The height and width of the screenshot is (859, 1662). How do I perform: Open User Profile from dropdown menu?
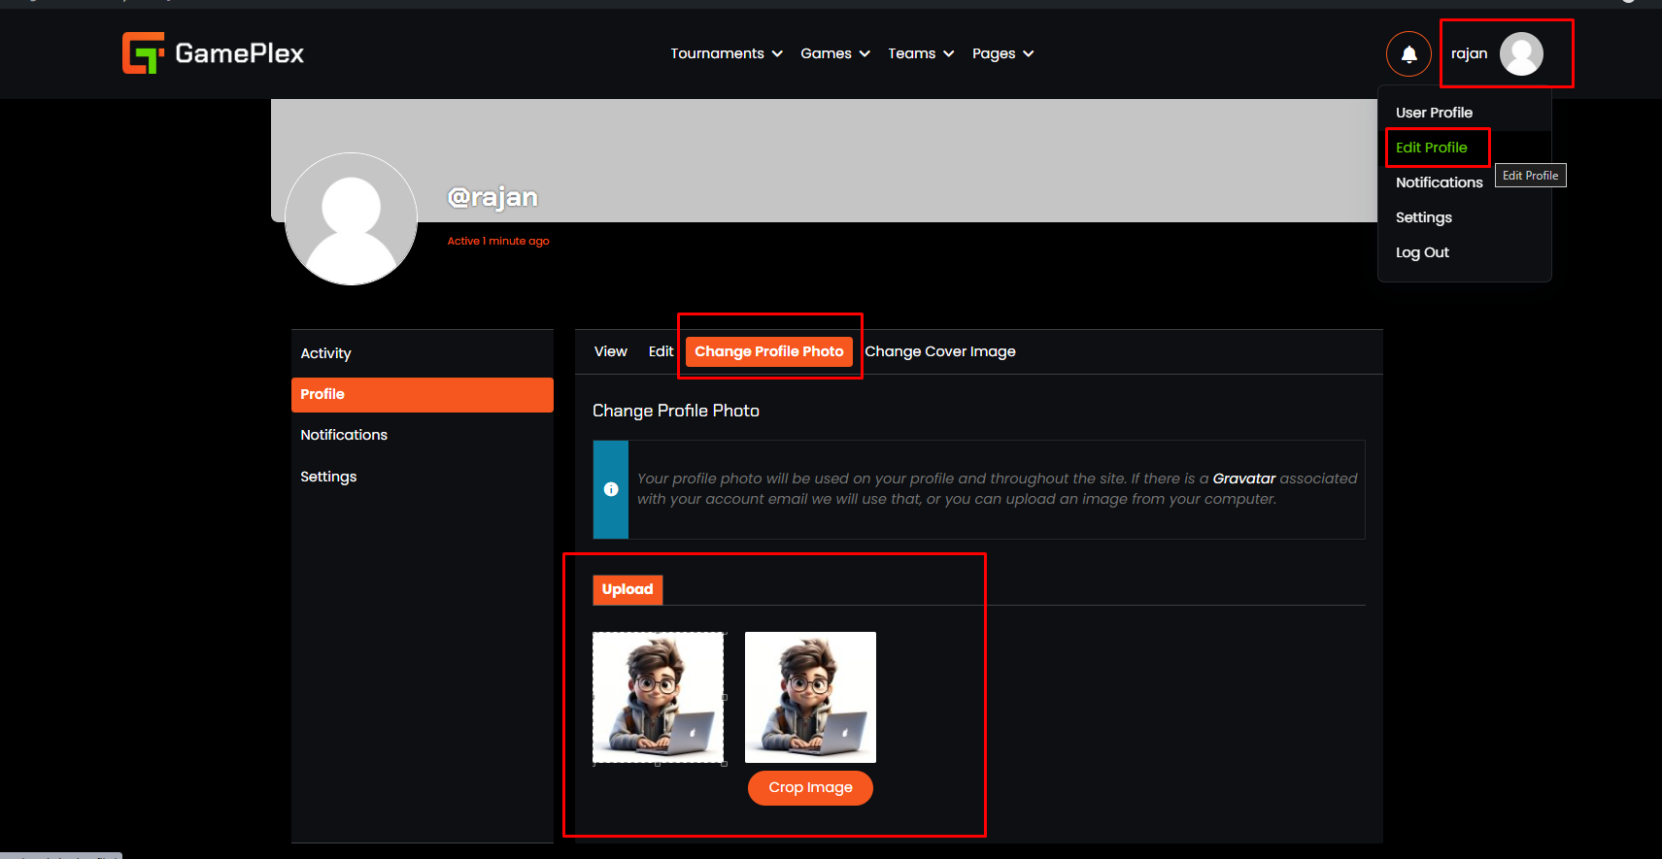point(1434,113)
